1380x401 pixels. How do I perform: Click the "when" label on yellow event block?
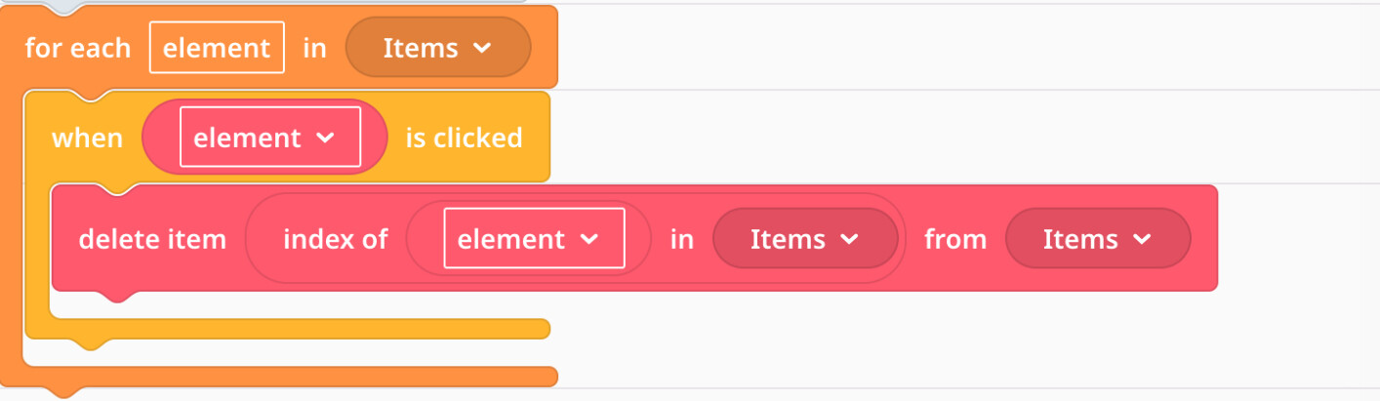[x=87, y=138]
